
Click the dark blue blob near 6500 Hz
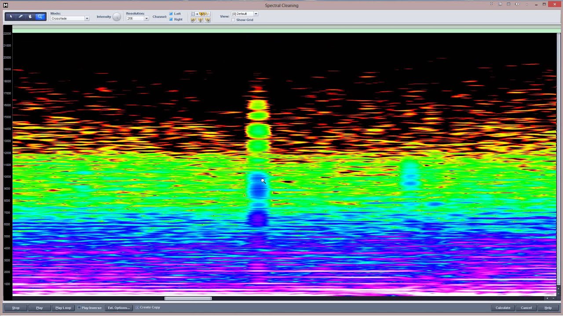point(258,218)
